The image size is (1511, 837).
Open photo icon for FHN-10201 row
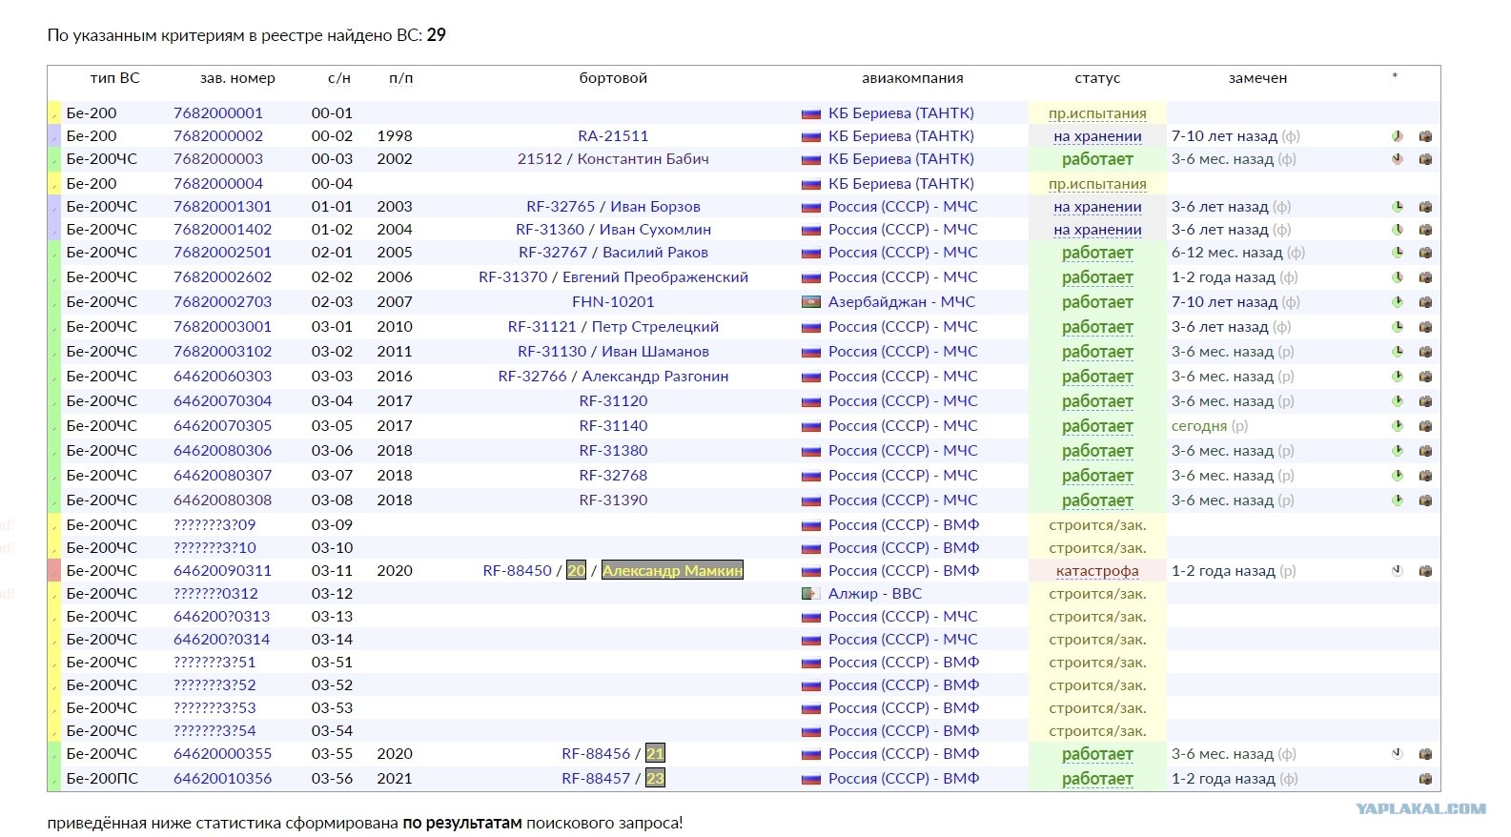point(1425,302)
